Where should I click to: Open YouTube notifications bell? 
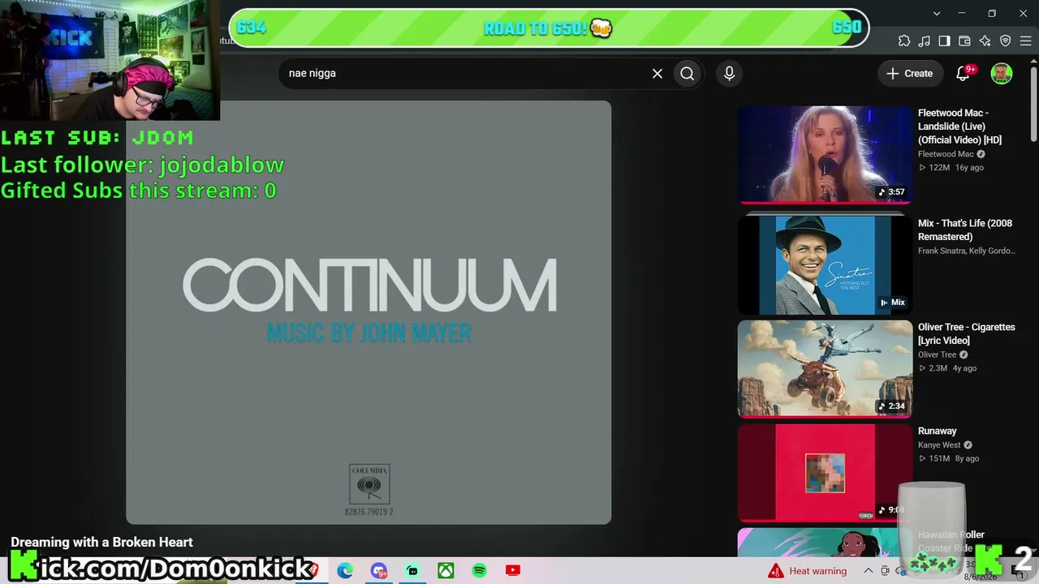(964, 73)
